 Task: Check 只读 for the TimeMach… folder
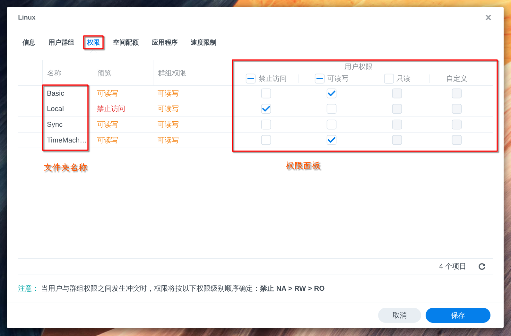[397, 140]
